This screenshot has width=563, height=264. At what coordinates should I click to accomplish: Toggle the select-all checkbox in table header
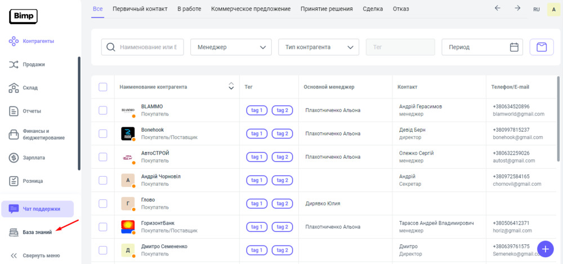click(x=103, y=87)
